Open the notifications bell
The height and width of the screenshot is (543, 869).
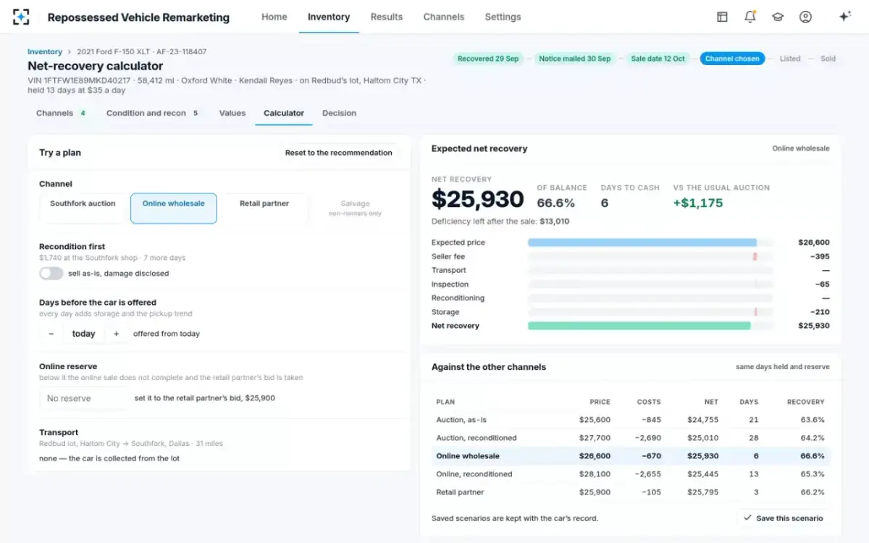point(750,17)
